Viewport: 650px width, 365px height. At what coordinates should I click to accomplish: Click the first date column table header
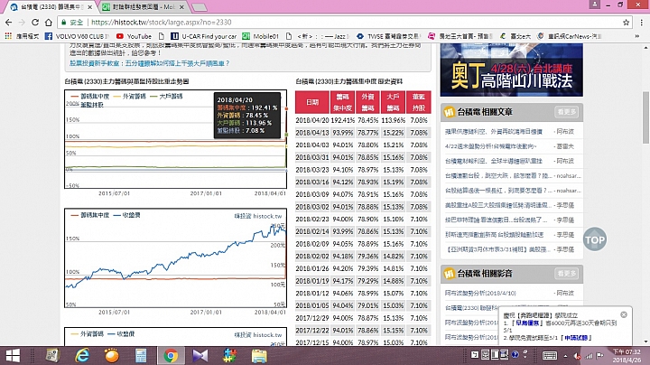click(312, 102)
